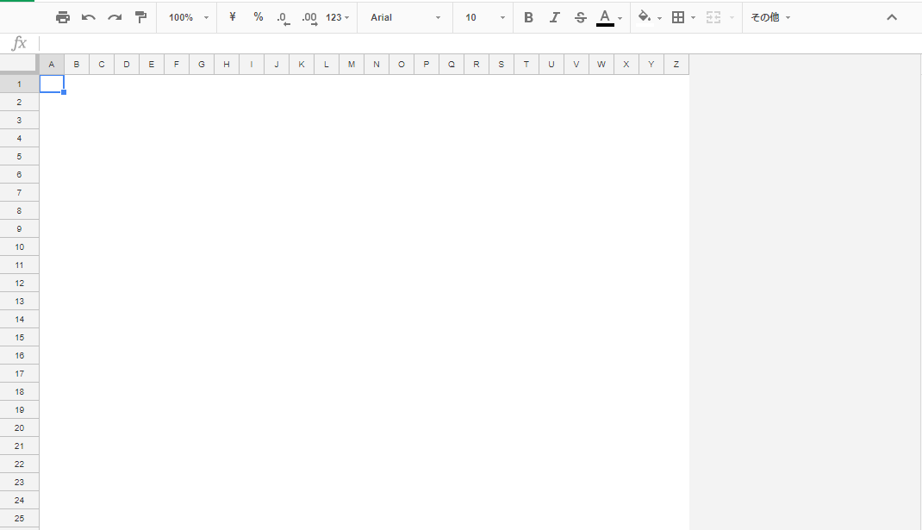Open the font size 10 dropdown
Image resolution: width=922 pixels, height=530 pixels.
pyautogui.click(x=484, y=17)
